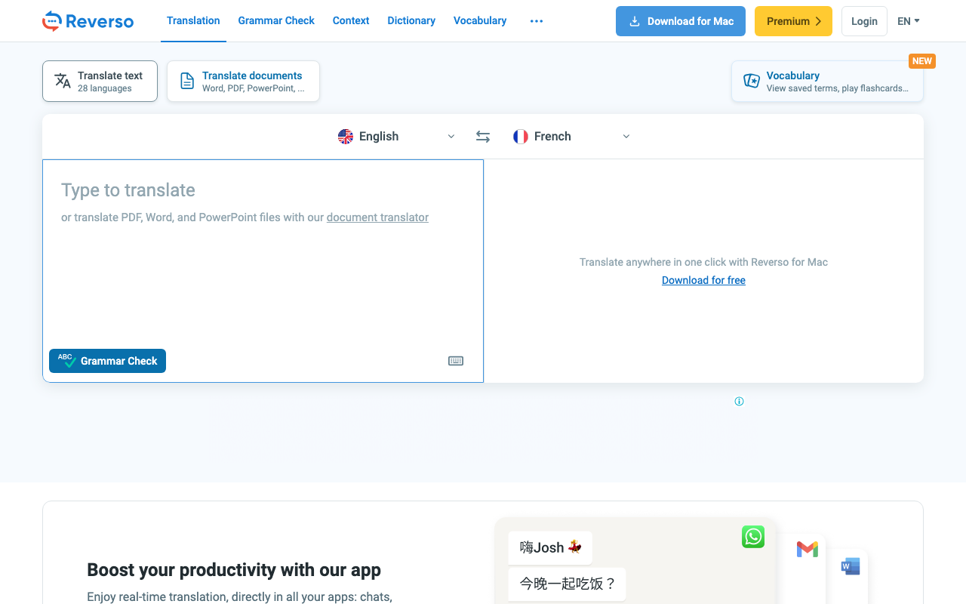Click the Premium button

793,21
